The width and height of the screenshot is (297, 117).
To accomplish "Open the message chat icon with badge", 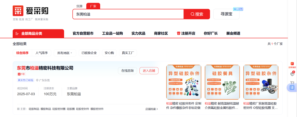I will pos(292,74).
